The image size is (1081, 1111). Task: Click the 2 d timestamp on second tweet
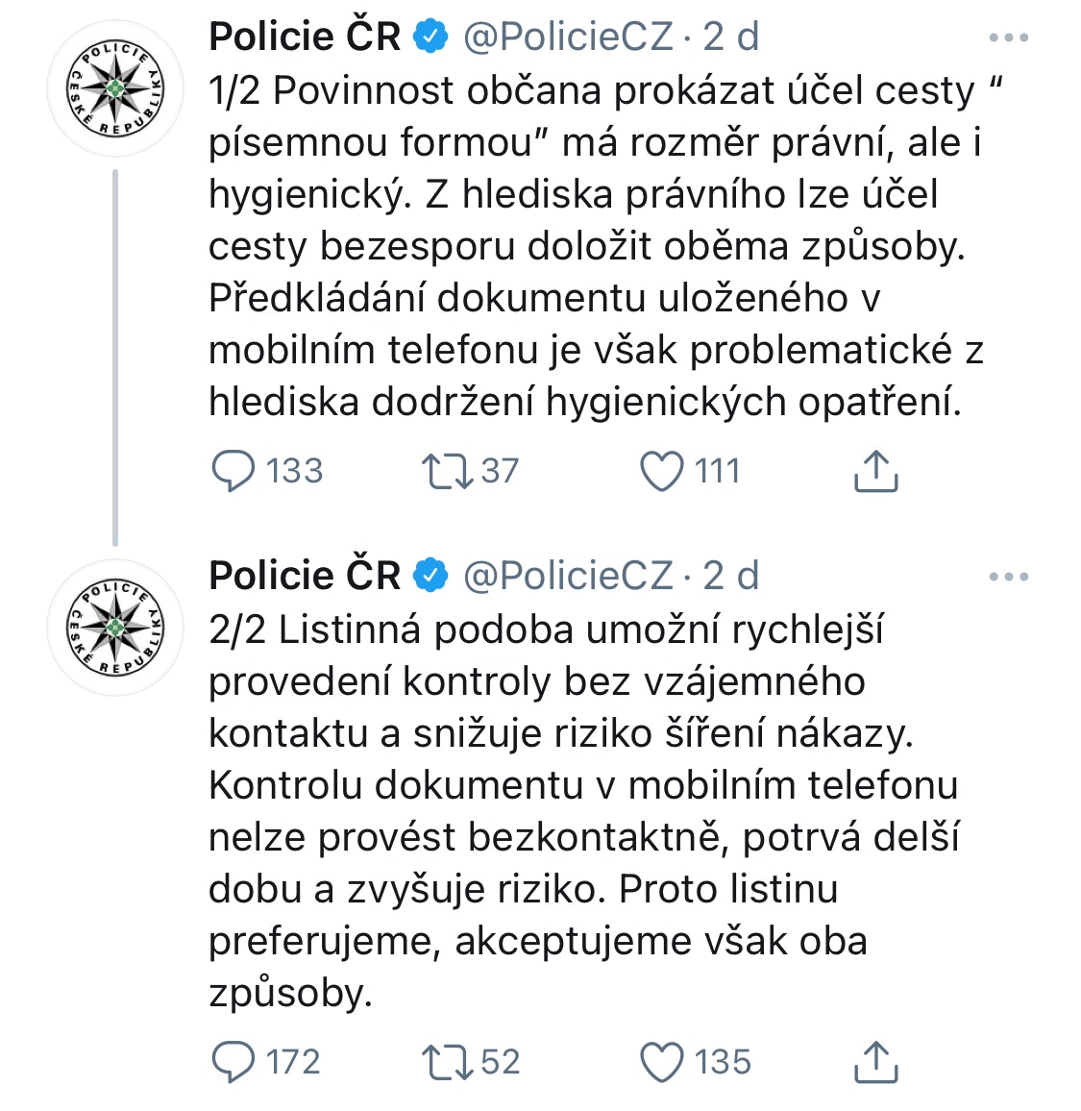(x=730, y=576)
